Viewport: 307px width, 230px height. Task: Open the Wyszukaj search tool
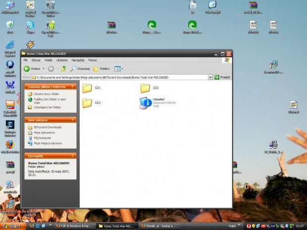(80, 69)
